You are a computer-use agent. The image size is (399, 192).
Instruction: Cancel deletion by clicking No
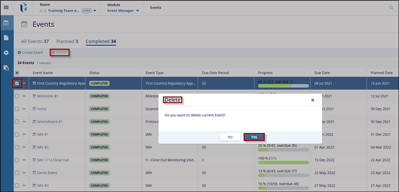pos(230,137)
